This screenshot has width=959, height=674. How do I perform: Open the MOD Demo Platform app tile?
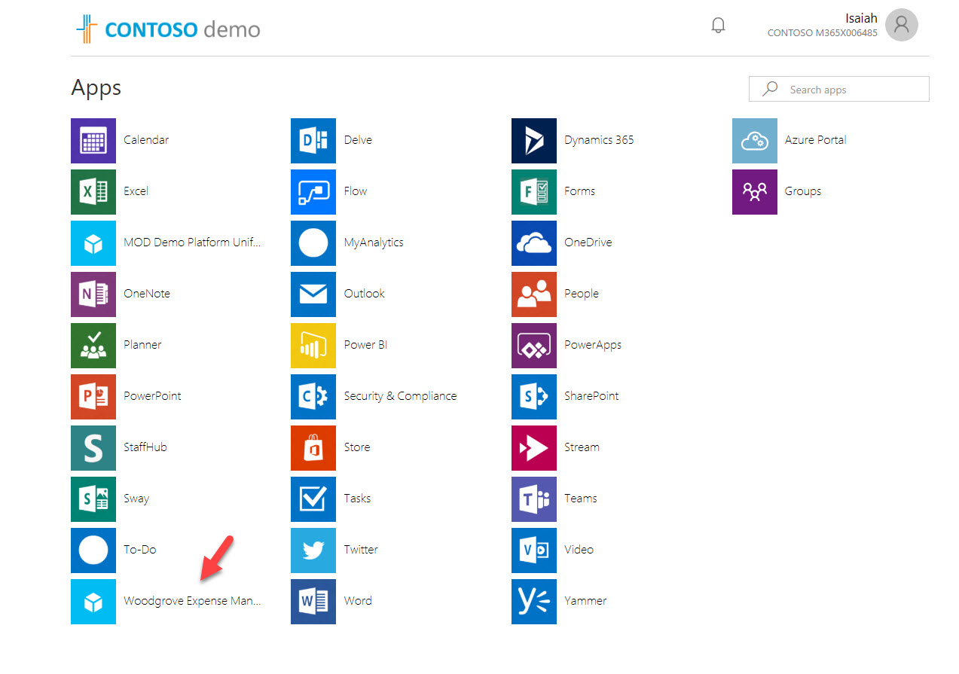pos(93,242)
